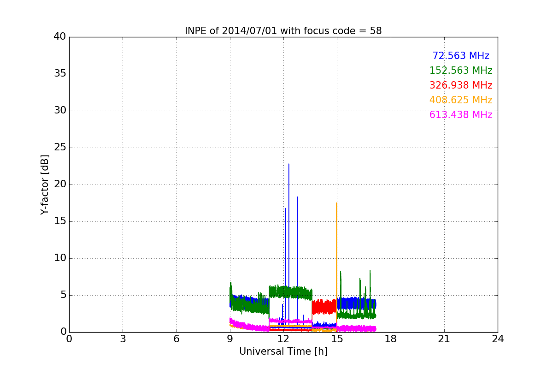Select the magenta 613.438 MHz legend label
The image size is (553, 369).
pos(461,115)
